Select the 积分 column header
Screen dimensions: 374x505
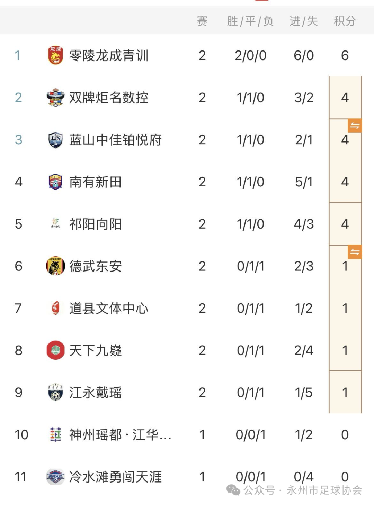[345, 21]
